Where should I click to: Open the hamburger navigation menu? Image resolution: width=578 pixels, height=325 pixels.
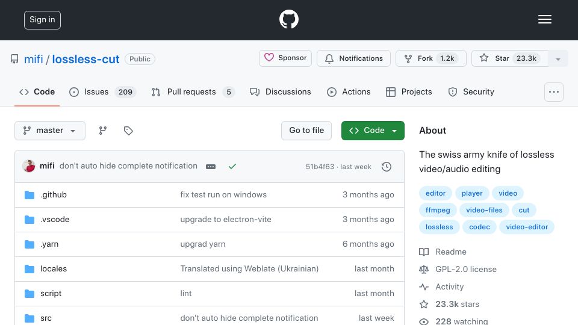point(544,19)
